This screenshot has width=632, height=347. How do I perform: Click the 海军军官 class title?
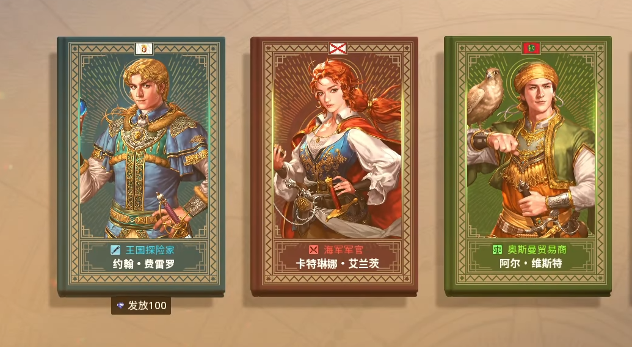pyautogui.click(x=343, y=250)
